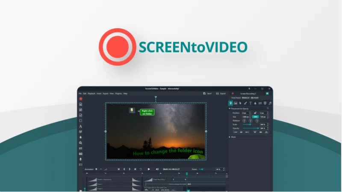
Task: Open the cursor tab in properties panel
Action: [240, 103]
